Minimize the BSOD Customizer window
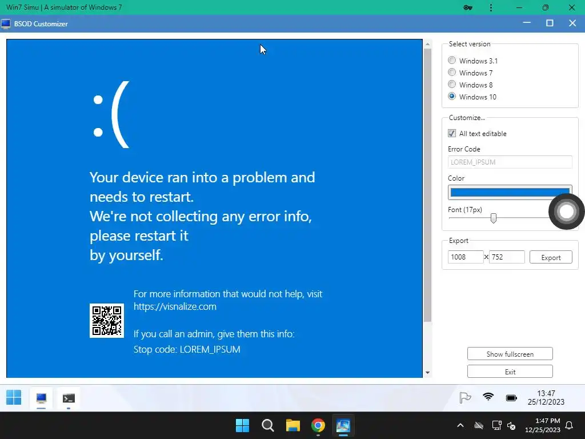Image resolution: width=585 pixels, height=439 pixels. point(527,23)
